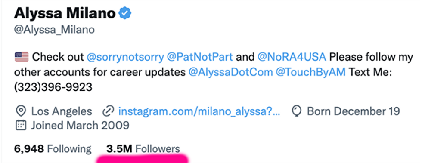Viewport: 422px width, 163px height.
Task: Click the (323)396-9923 phone number
Action: 53,87
